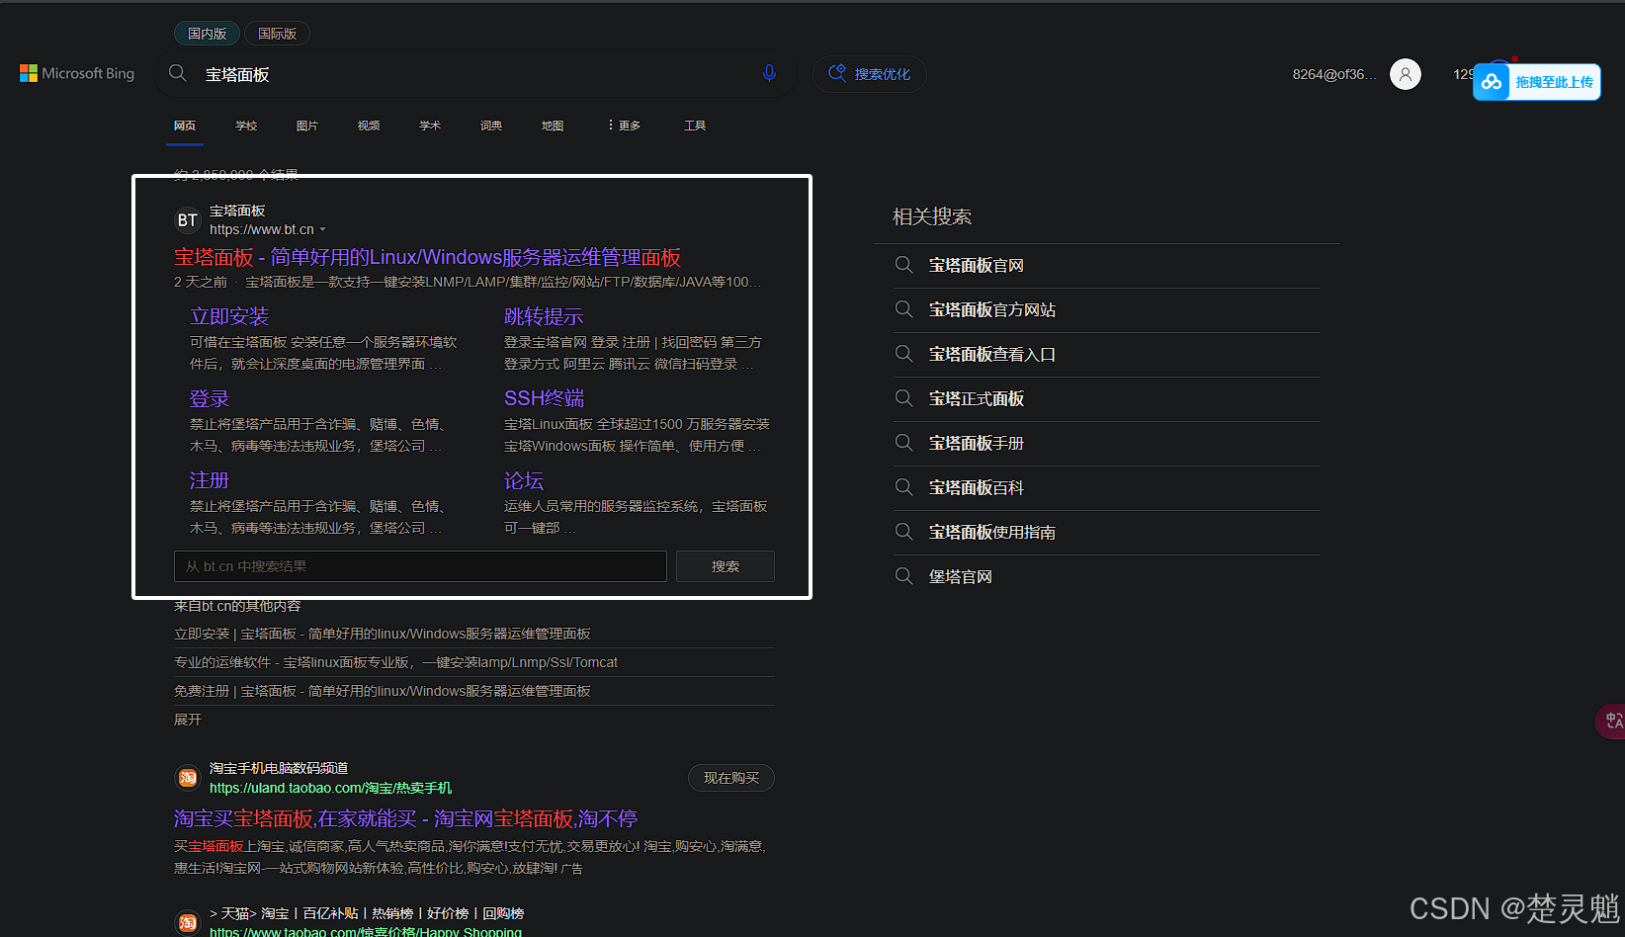Open 免费注册 bt.cn link
This screenshot has width=1625, height=937.
coord(383,691)
